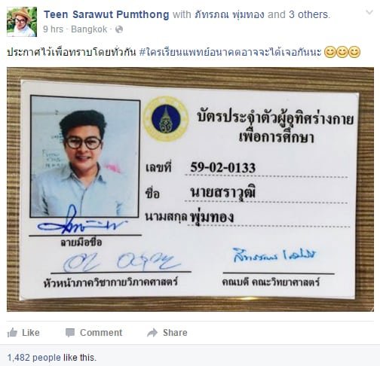Click the public globe privacy icon
The image size is (380, 366).
[119, 29]
